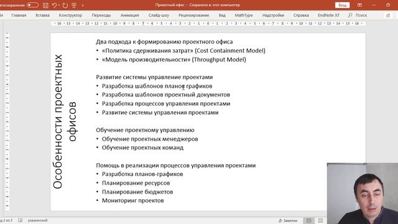398x224 pixels.
Task: Click 'Разработка шаблонов проектный документов' bullet
Action: [x=166, y=95]
